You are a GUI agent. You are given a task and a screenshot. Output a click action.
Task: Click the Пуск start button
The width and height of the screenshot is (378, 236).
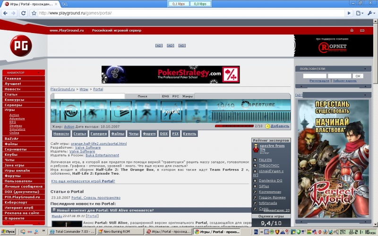[x=9, y=232]
